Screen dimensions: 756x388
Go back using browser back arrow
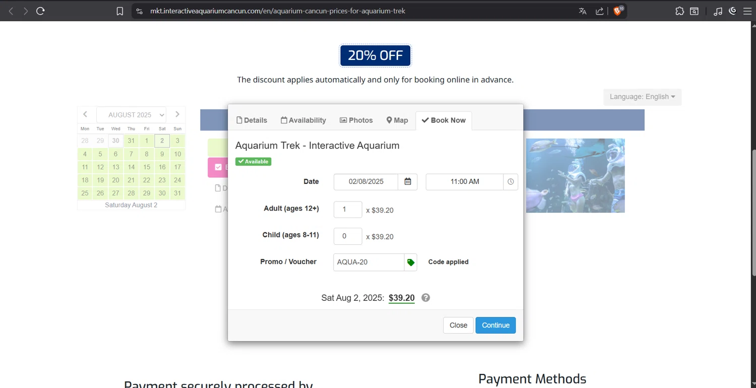11,11
